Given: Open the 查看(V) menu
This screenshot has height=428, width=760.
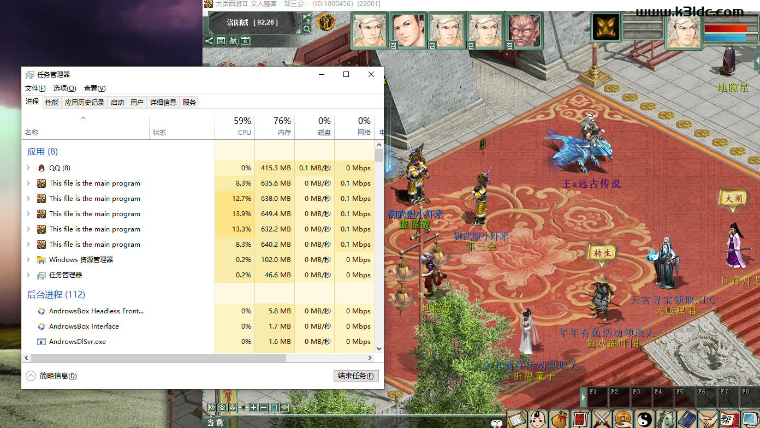Looking at the screenshot, I should click(x=95, y=88).
